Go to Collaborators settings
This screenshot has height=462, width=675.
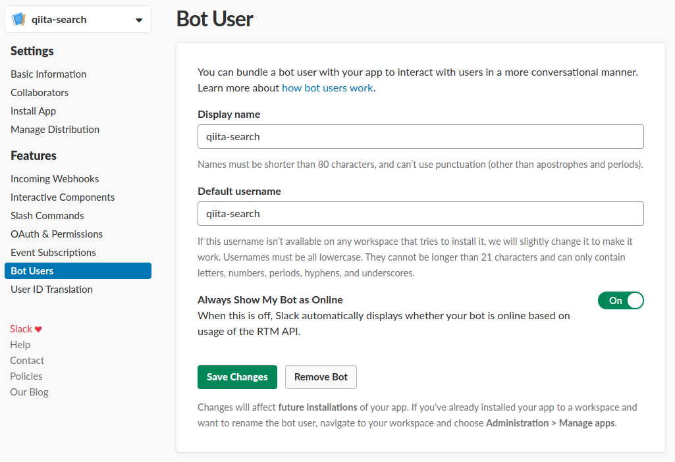(x=40, y=93)
